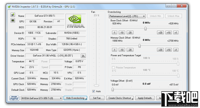
Task: Click Base Clock Offset -10 button
Action: 122,32
